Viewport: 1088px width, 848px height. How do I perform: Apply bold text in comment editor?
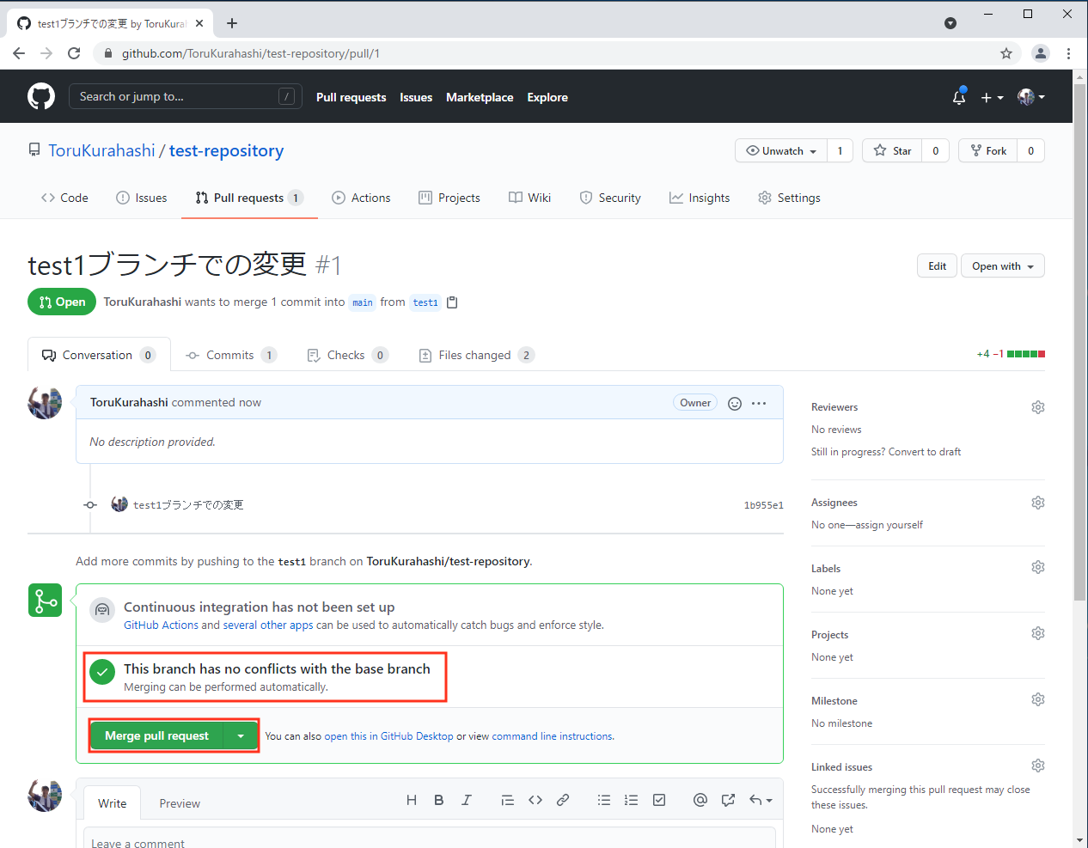click(x=439, y=800)
